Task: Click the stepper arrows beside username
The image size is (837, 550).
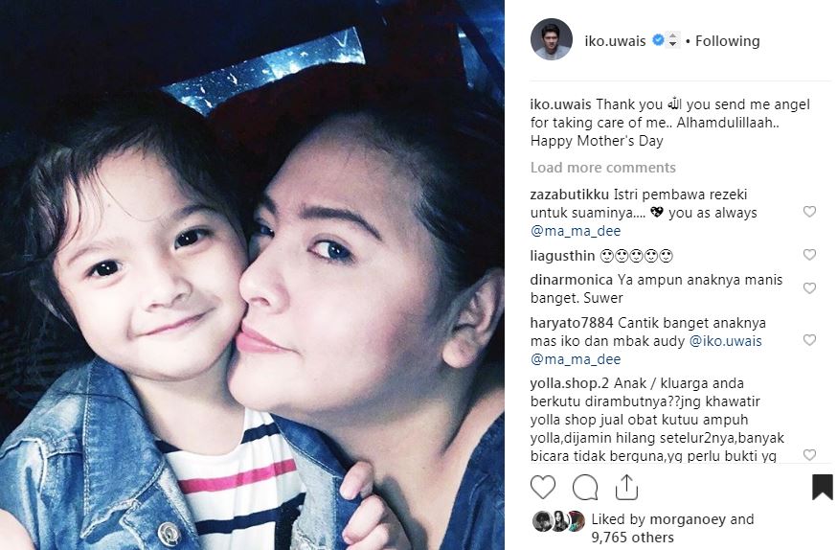Action: point(672,40)
